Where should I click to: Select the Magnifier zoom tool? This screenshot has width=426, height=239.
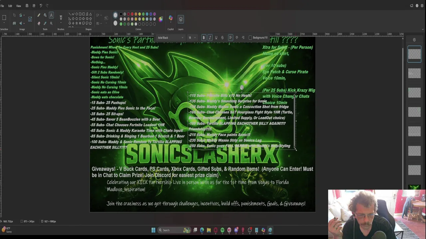point(51,23)
